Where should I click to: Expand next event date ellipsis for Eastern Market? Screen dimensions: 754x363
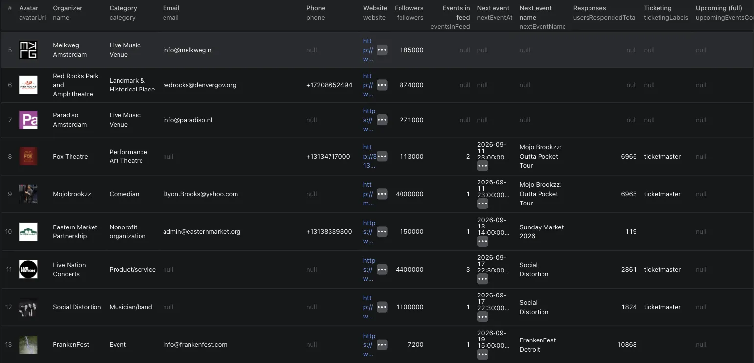click(482, 241)
